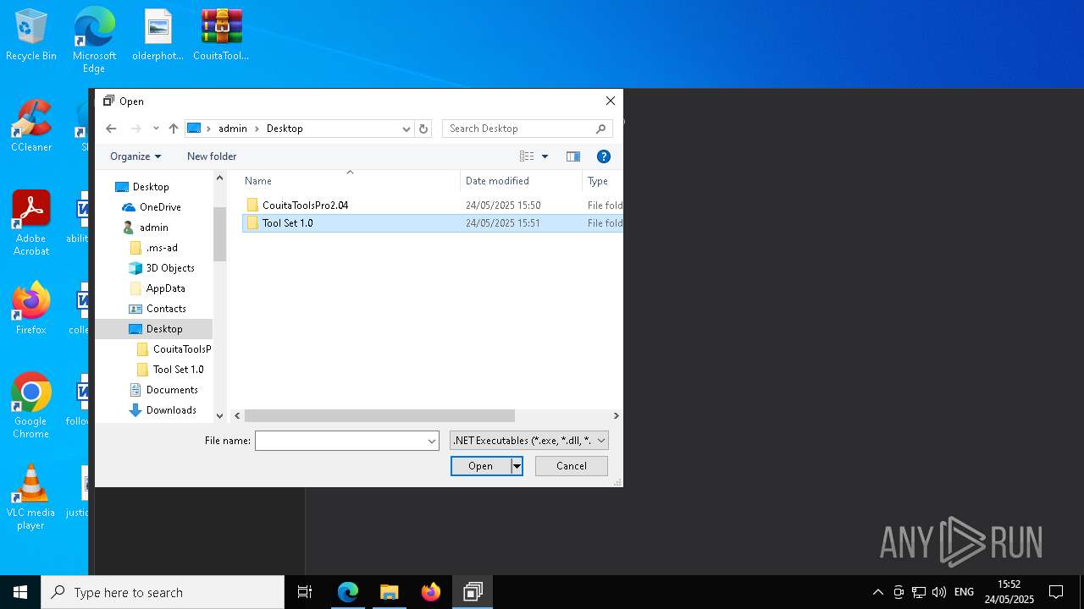Select the Tool Set 1.0 folder row
This screenshot has width=1084, height=609.
pyautogui.click(x=433, y=223)
